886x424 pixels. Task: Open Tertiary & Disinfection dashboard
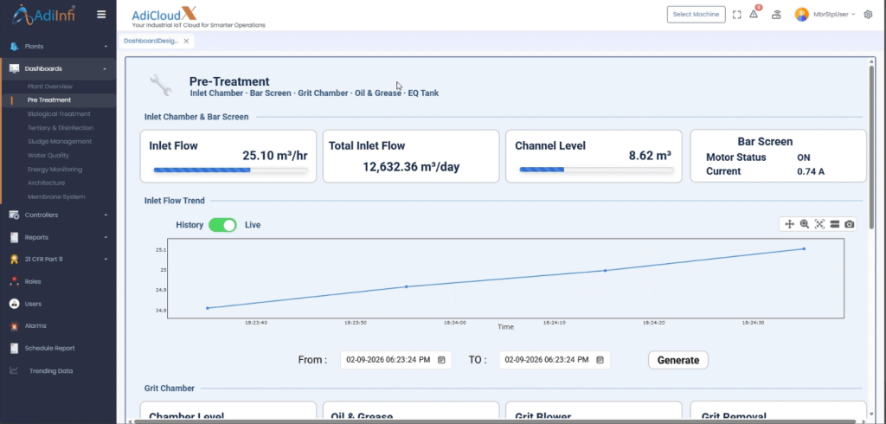[x=61, y=128]
